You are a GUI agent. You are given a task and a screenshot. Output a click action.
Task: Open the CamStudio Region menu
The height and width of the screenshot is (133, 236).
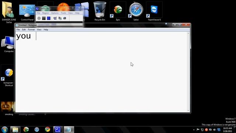[x=45, y=13]
